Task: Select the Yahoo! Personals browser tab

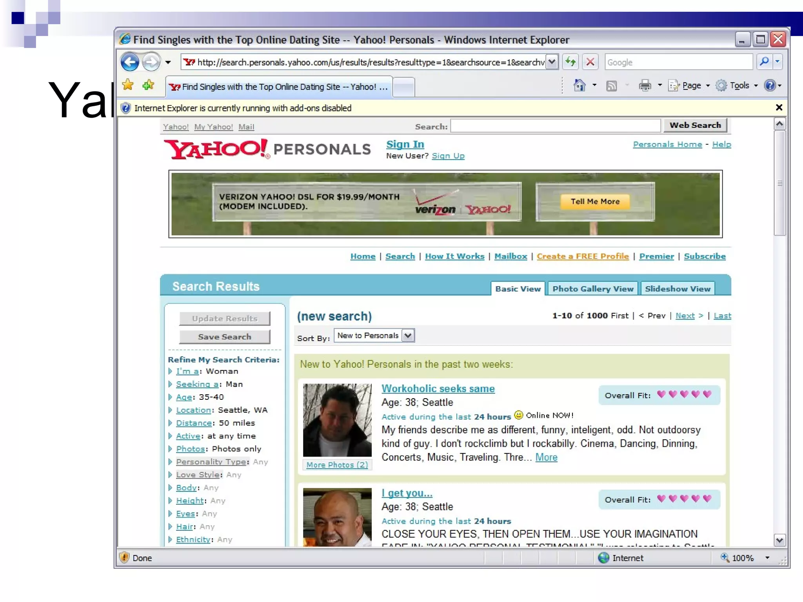Action: (279, 87)
